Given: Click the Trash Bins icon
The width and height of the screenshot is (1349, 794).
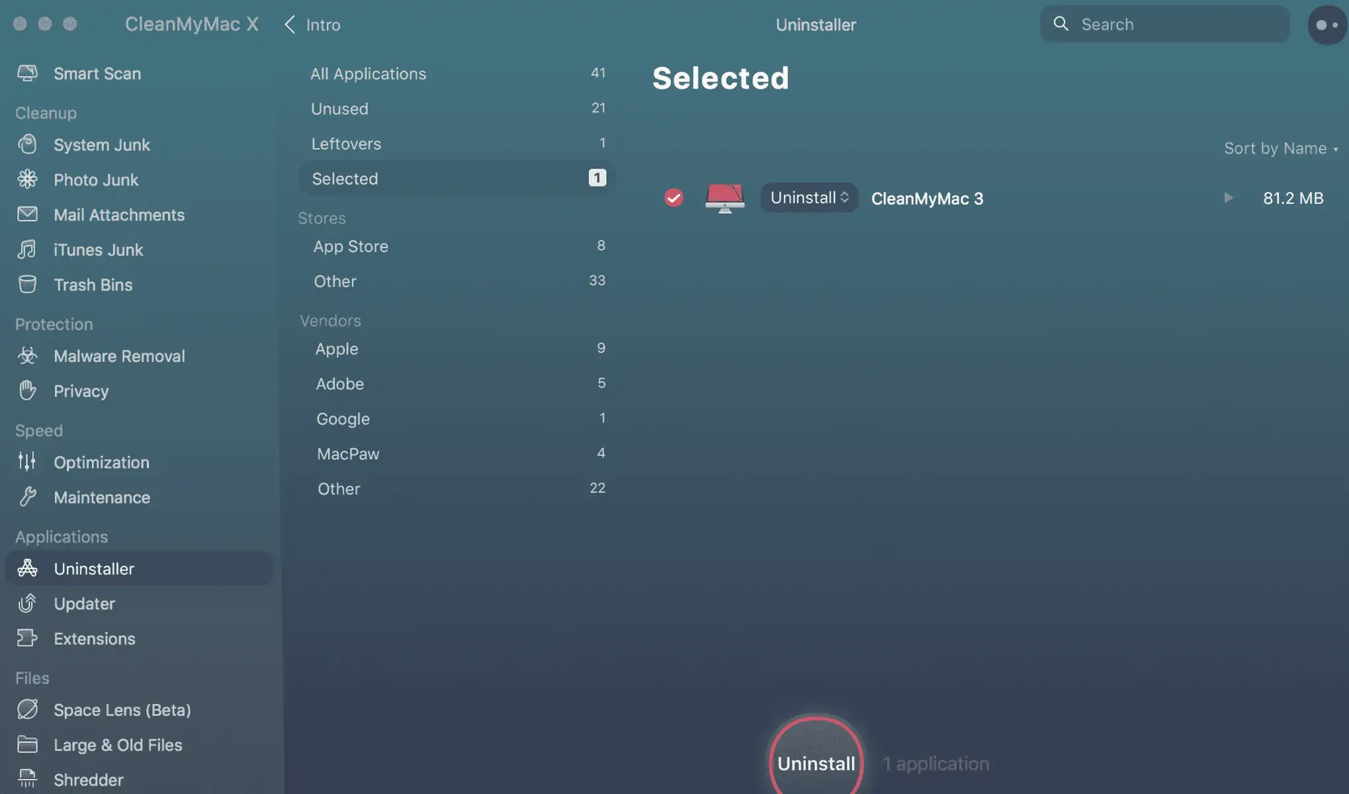Looking at the screenshot, I should [27, 285].
